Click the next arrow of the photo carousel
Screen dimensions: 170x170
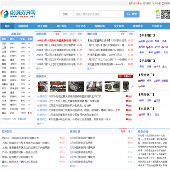pyautogui.click(x=132, y=86)
